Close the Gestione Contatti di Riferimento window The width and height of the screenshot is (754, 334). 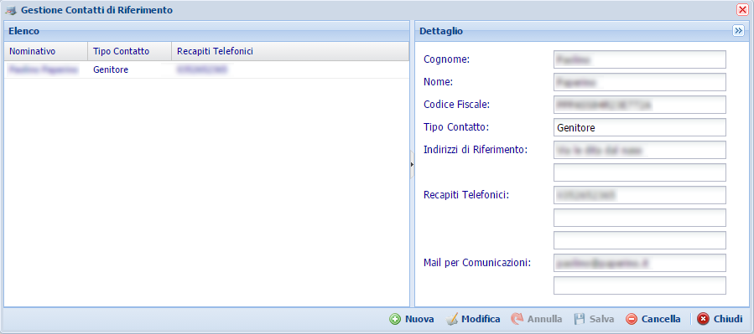[742, 10]
